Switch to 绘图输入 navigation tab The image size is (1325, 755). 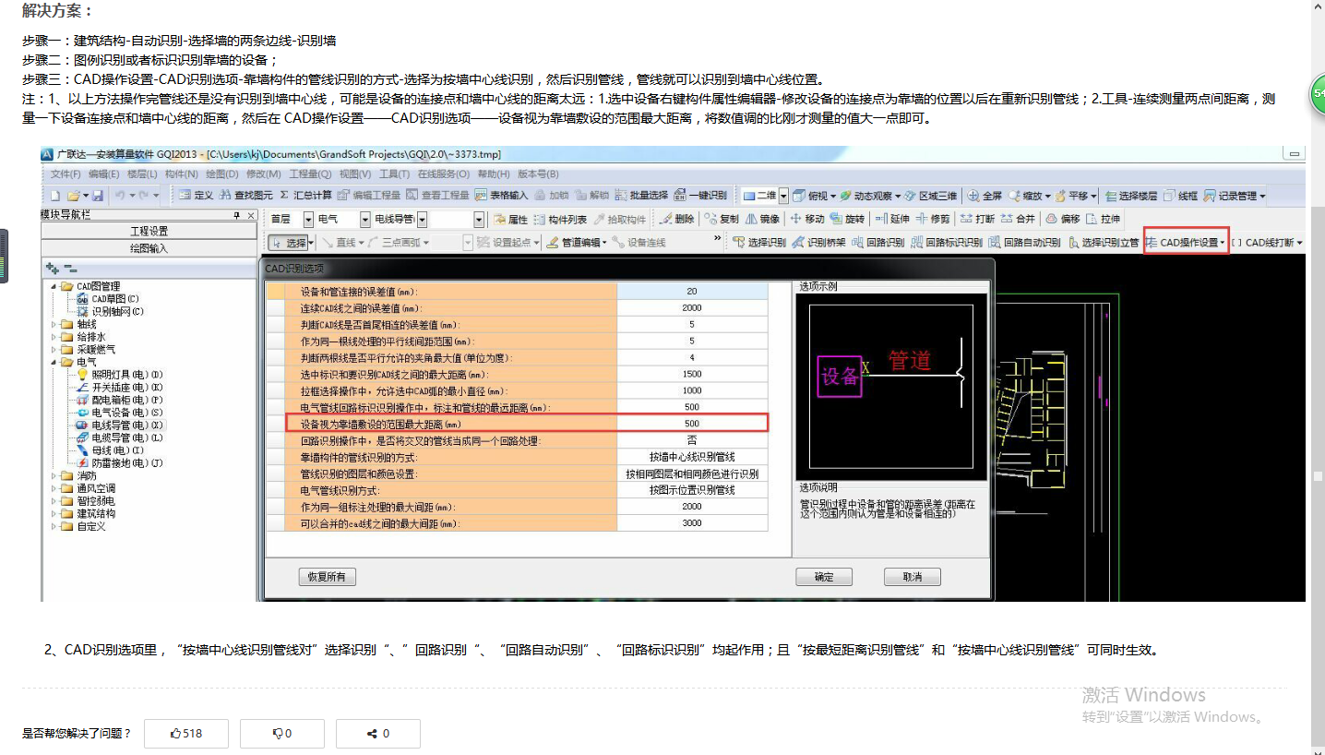click(149, 248)
